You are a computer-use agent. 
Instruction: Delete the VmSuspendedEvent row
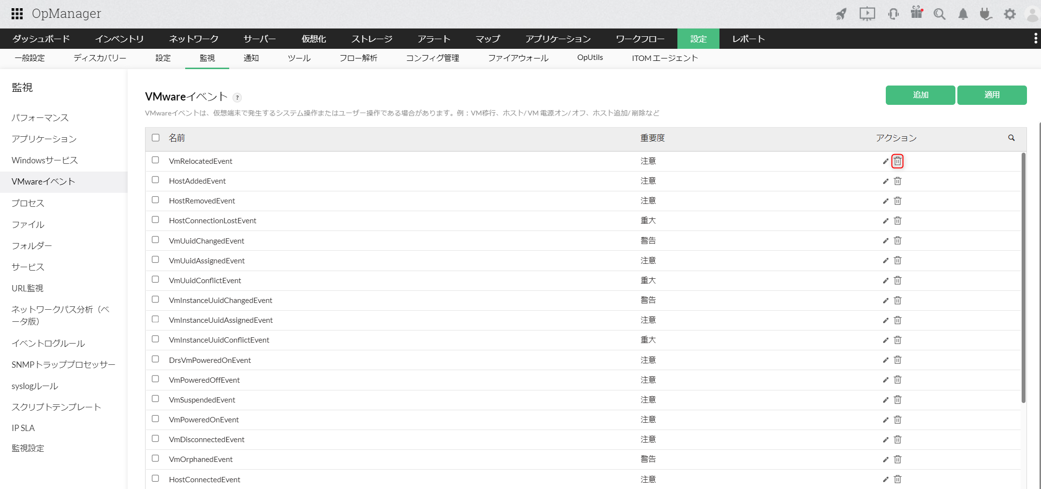(897, 399)
